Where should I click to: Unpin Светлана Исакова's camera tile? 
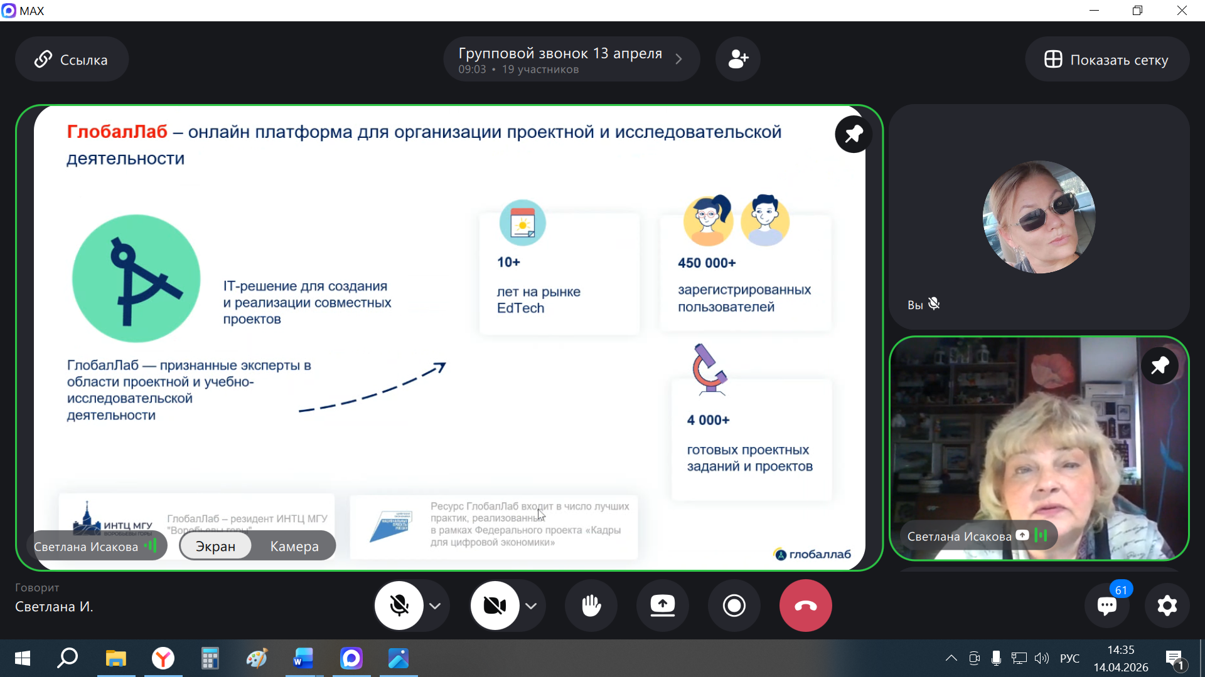pos(1160,365)
